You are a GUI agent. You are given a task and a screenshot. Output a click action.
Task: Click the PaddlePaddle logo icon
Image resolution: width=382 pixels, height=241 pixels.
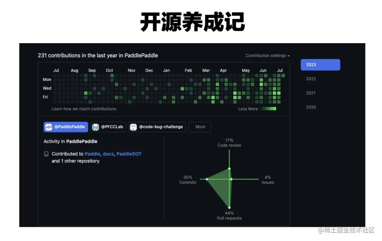[x=49, y=127]
